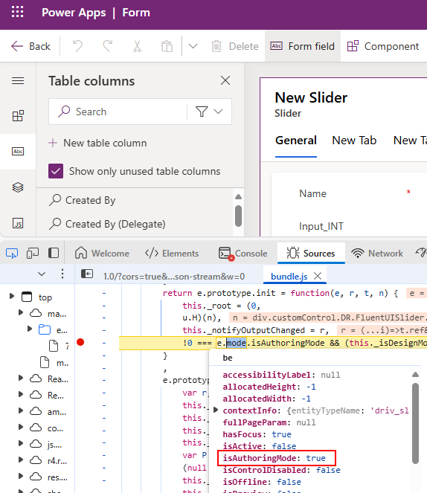Click the res.... cloud tree item

point(48,477)
